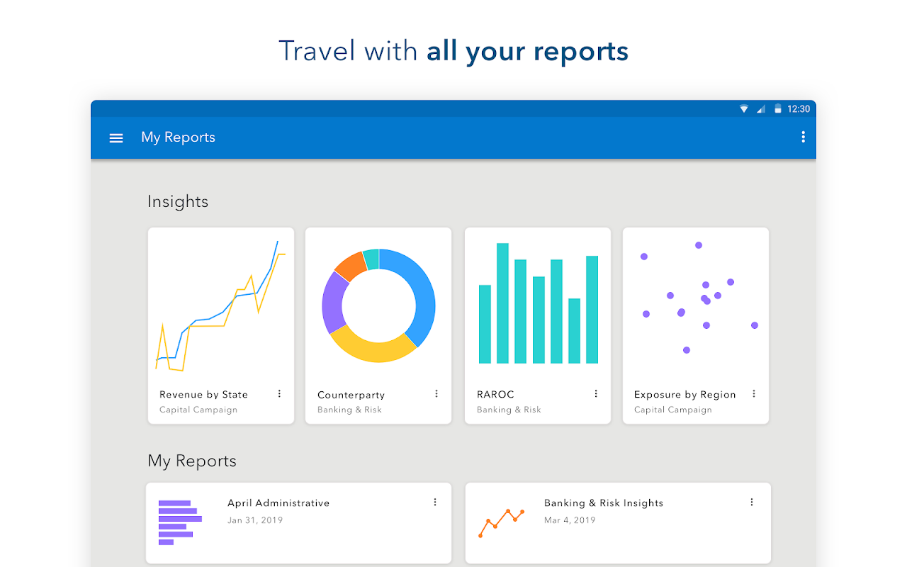Screen dimensions: 907x567
Task: Open the Counterparty donut chart
Action: click(378, 305)
